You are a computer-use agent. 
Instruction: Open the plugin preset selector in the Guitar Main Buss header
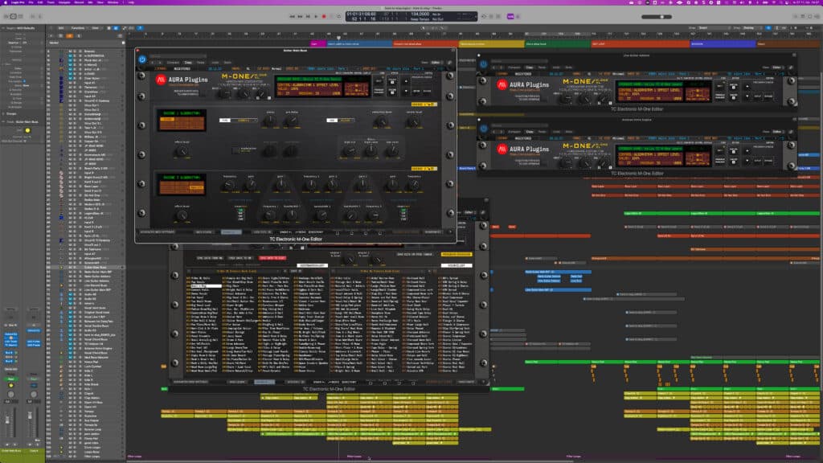coord(177,55)
